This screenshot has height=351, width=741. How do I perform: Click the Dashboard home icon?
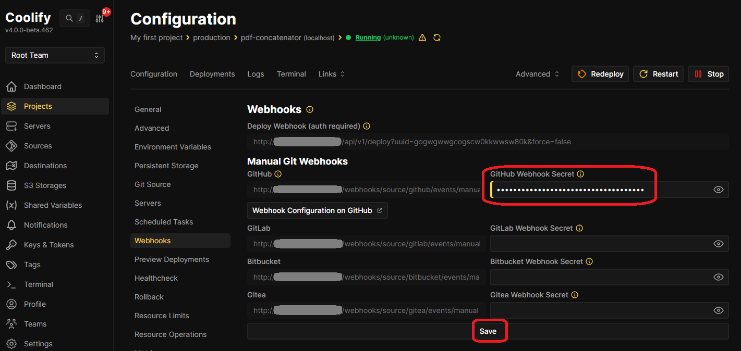[11, 86]
